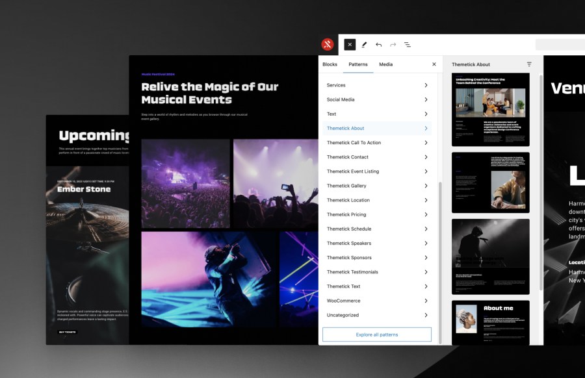Switch to the Media tab

pos(385,64)
